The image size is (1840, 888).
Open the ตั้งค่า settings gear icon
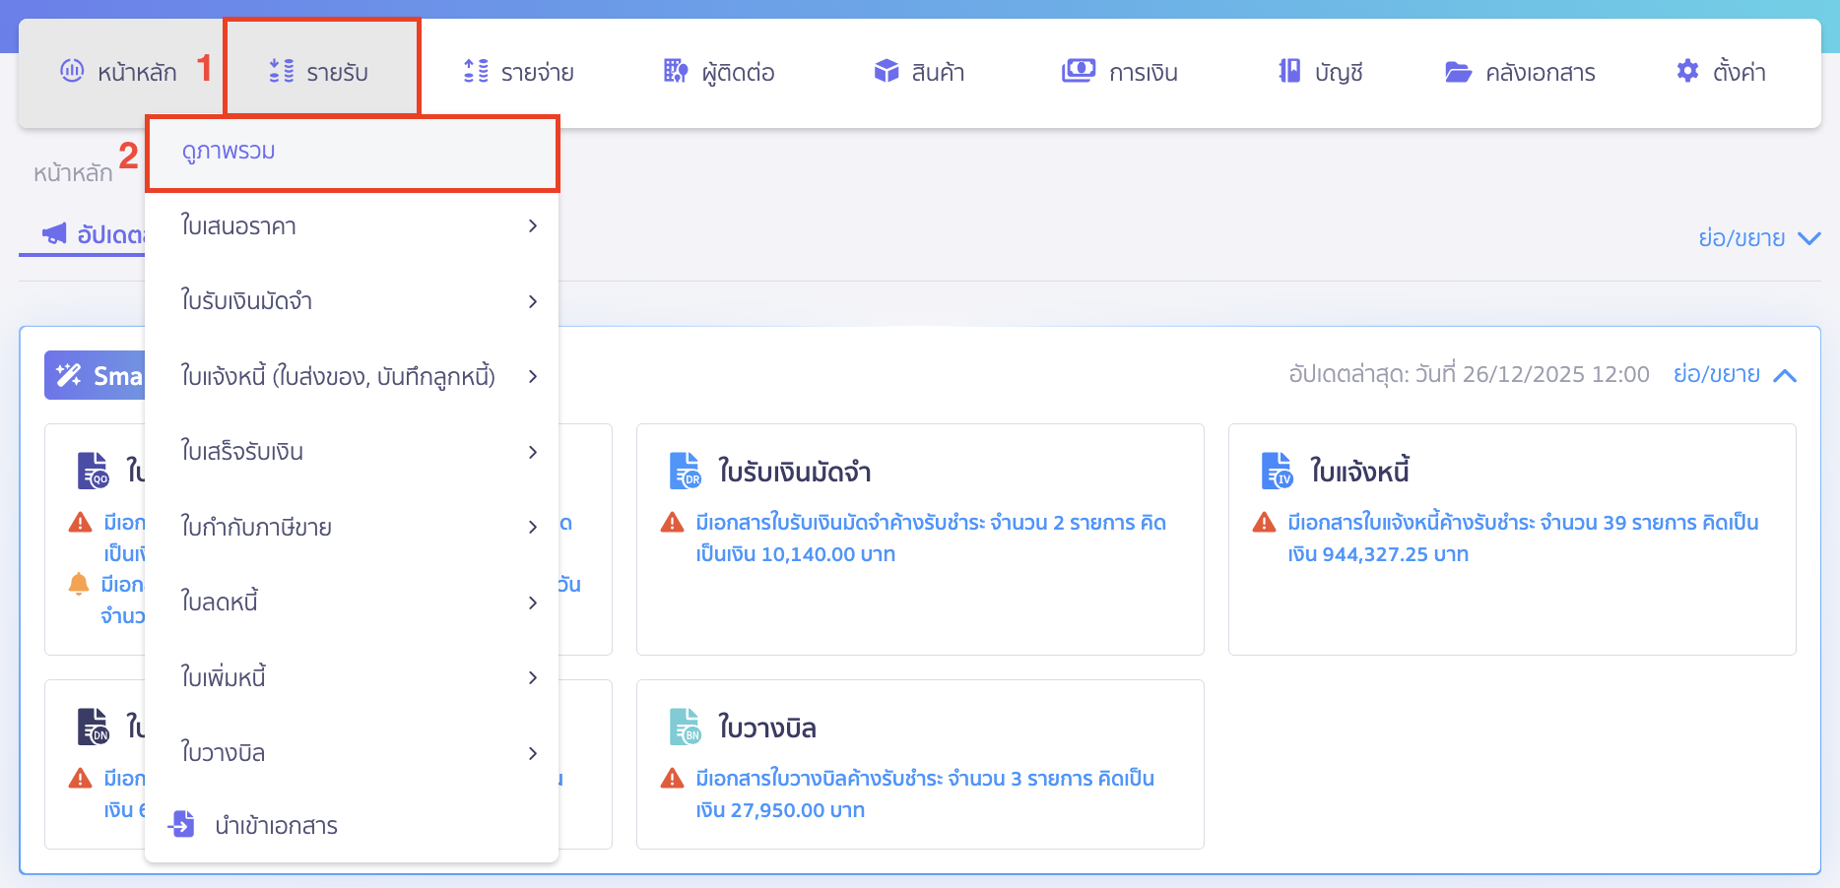pyautogui.click(x=1687, y=71)
